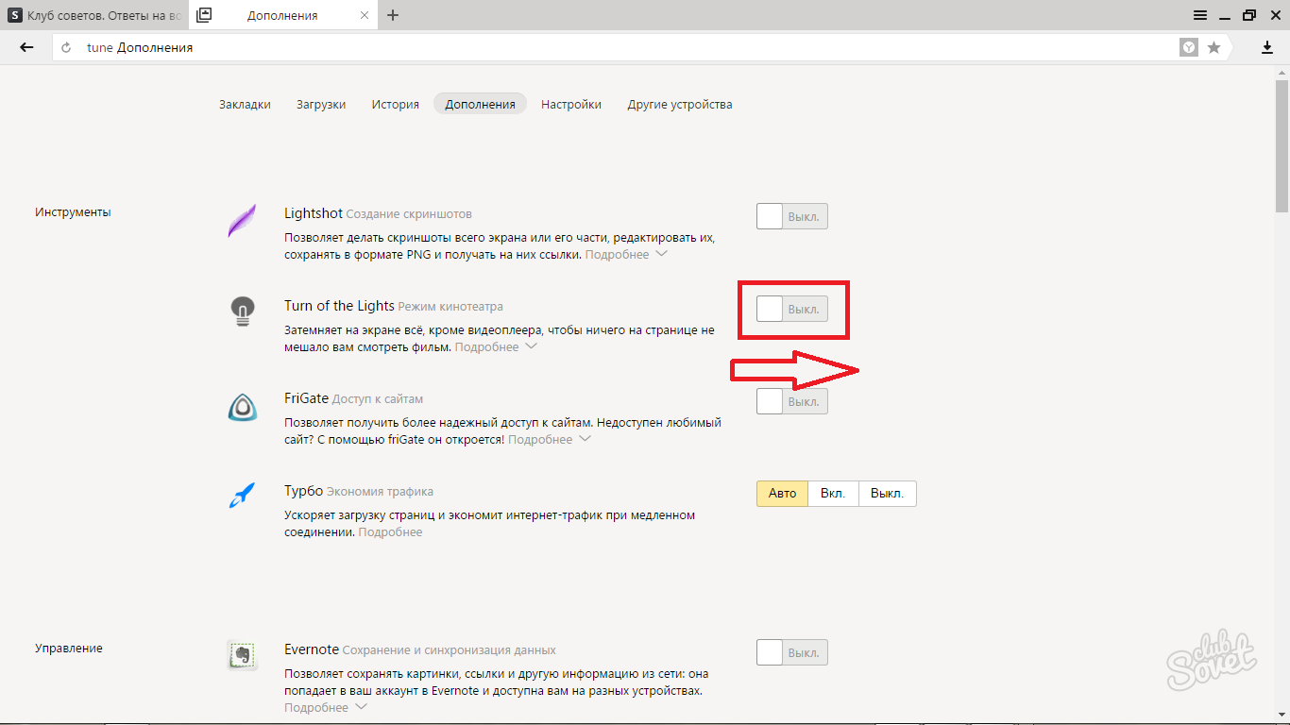Click the Дополнения tab page icon
Image resolution: width=1290 pixels, height=725 pixels.
tap(205, 15)
